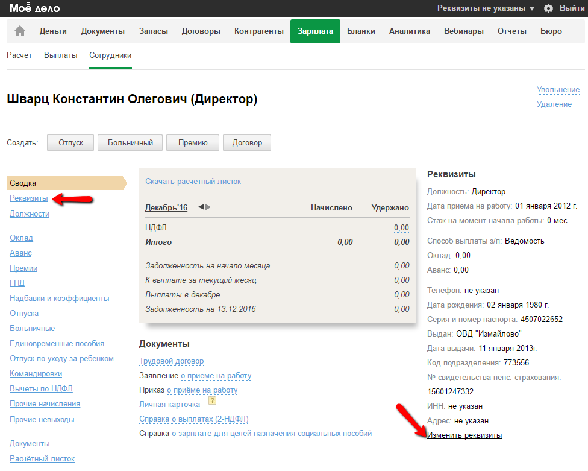588x471 pixels.
Task: Open the Декабрь'16 month selector
Action: [x=166, y=208]
